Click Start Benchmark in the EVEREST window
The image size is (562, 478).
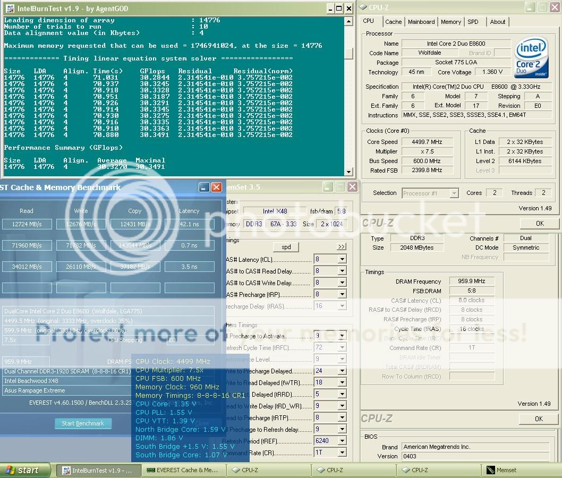pyautogui.click(x=83, y=423)
